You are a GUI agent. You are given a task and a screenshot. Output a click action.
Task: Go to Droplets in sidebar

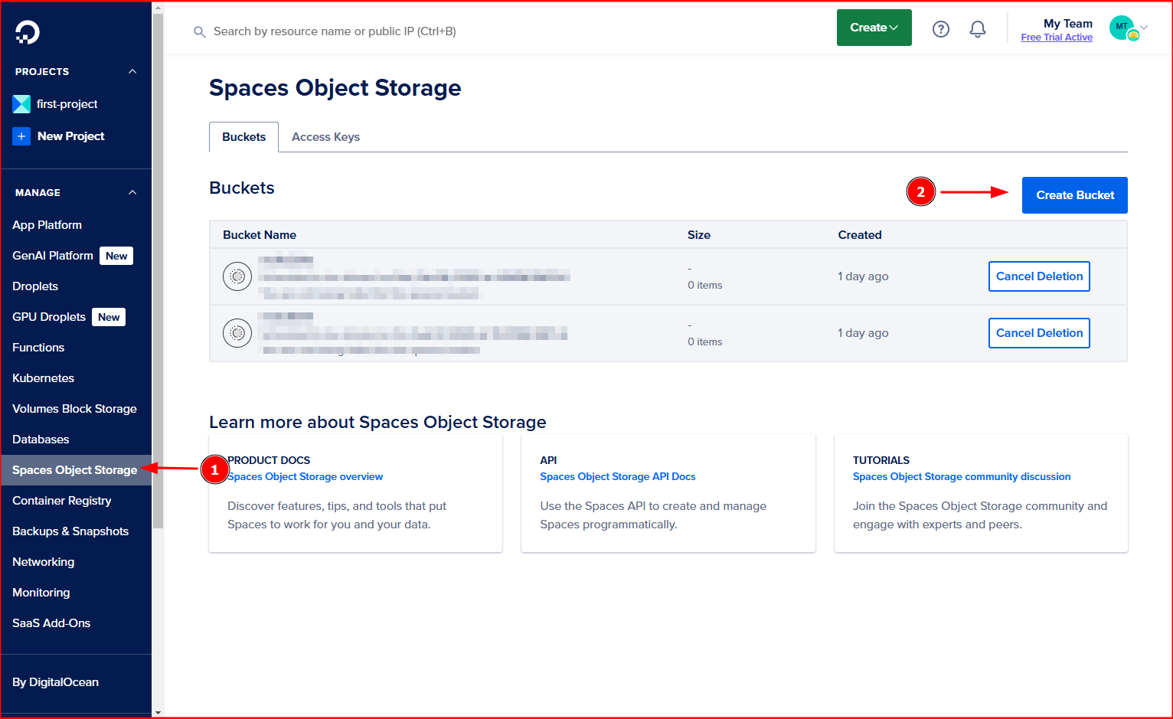tap(35, 286)
